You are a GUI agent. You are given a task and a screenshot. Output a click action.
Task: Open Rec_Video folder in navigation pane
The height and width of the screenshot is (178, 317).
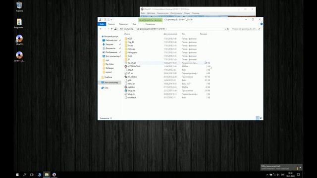coord(109,64)
